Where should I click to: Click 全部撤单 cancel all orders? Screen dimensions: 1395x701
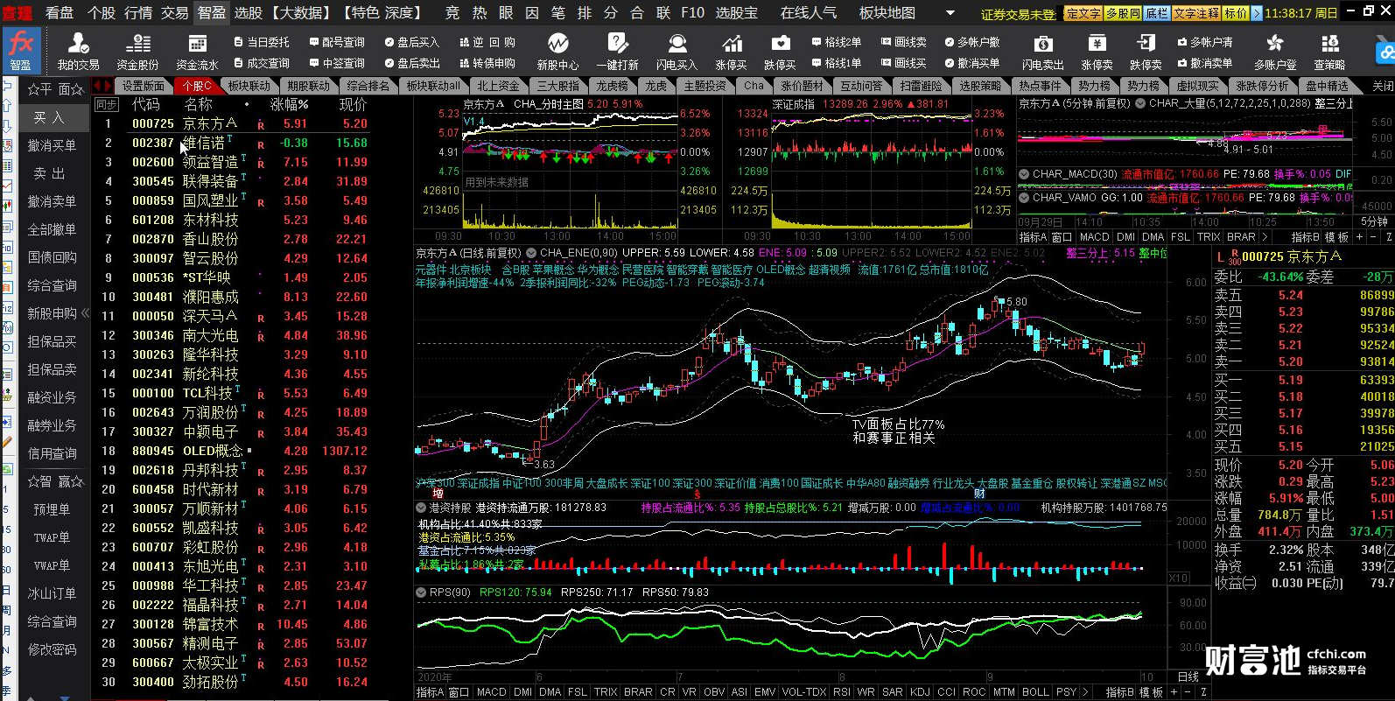(52, 229)
